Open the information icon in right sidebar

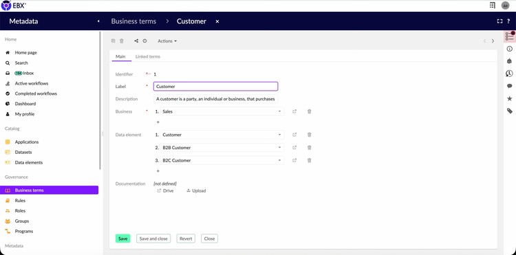pos(510,49)
